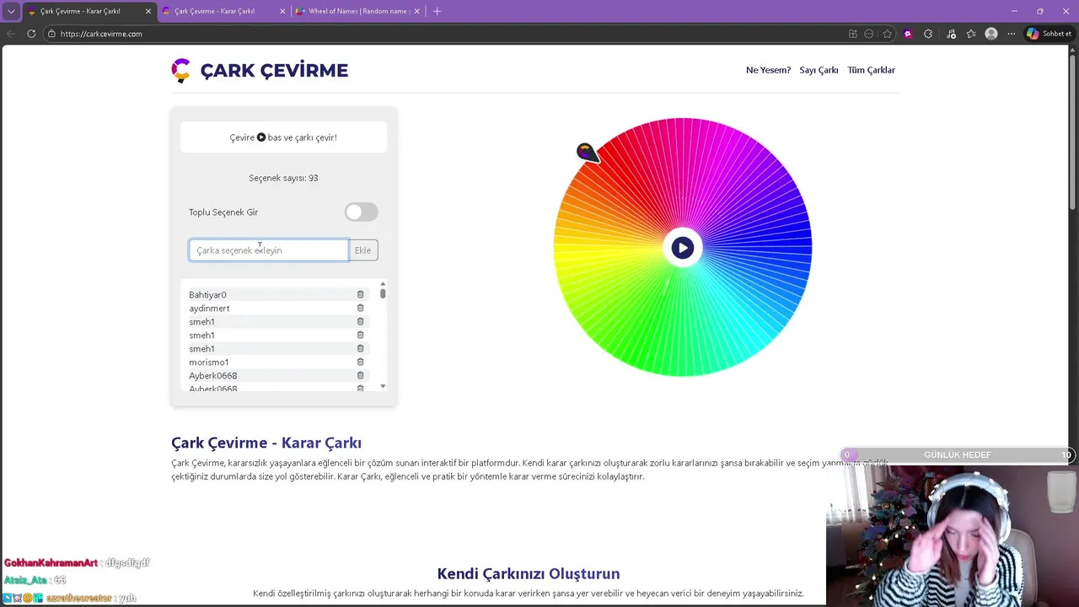Delete the Bahtiyar0 entry via trash icon
The height and width of the screenshot is (607, 1079).
(360, 294)
